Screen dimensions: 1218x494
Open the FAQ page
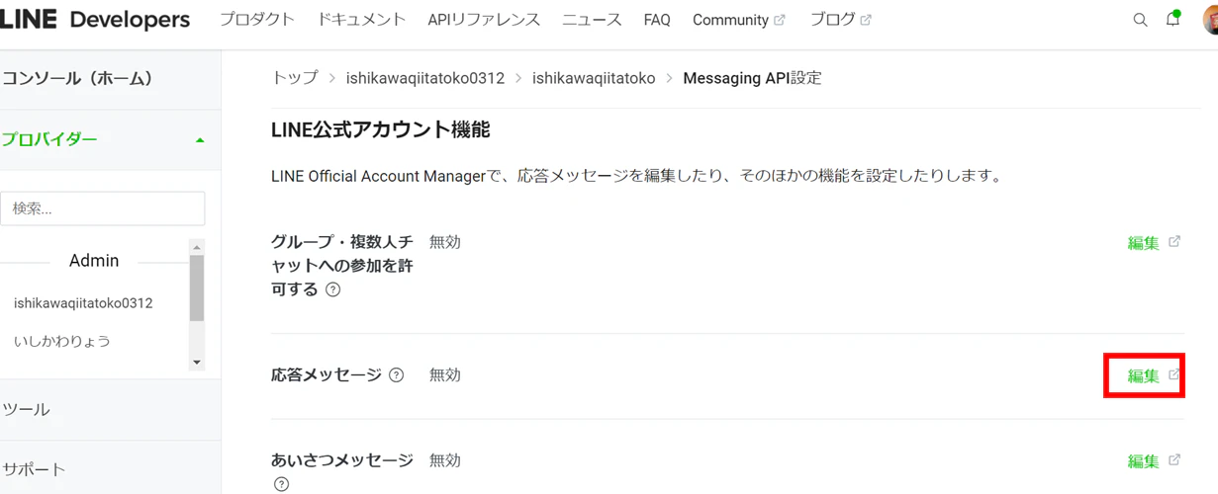pos(657,20)
